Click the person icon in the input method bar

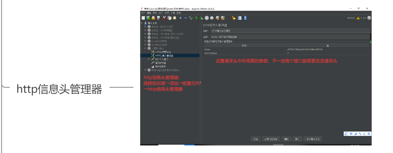tap(364, 134)
